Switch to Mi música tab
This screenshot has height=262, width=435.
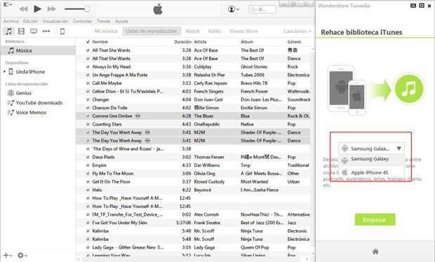point(106,31)
